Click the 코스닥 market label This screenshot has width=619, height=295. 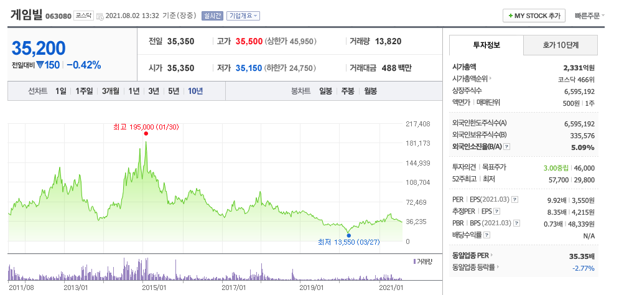coord(84,16)
